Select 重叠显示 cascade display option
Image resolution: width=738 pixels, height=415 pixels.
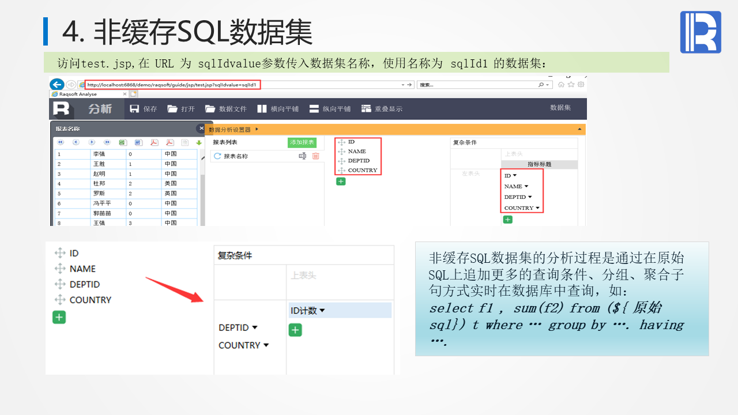(366, 109)
